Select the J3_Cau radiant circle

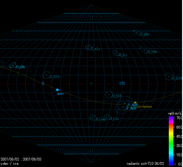pos(93,117)
